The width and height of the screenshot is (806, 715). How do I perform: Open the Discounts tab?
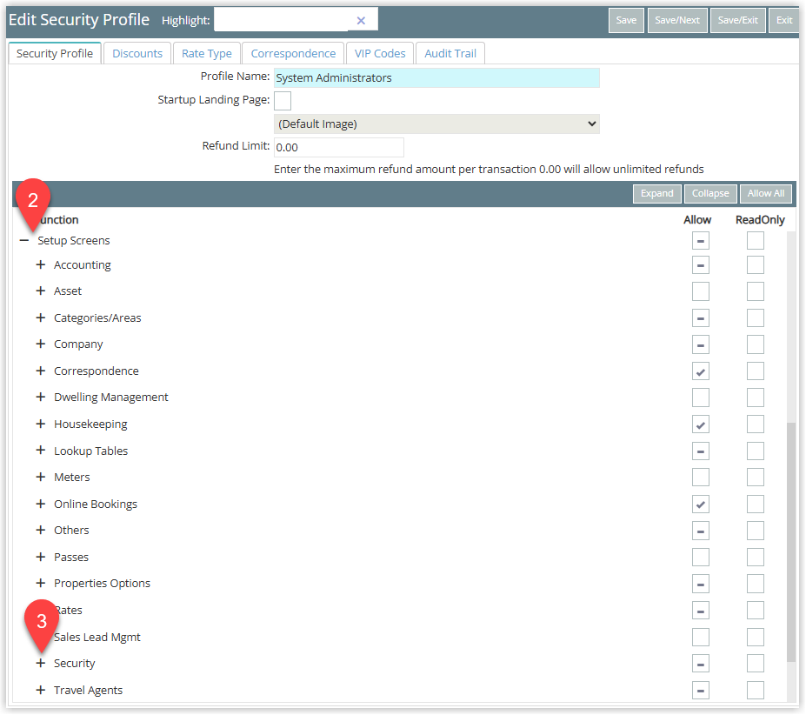click(137, 54)
